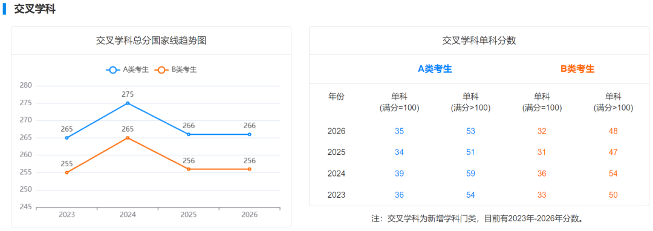
Task: Click the blue A类 data point for 2023
Action: (67, 138)
